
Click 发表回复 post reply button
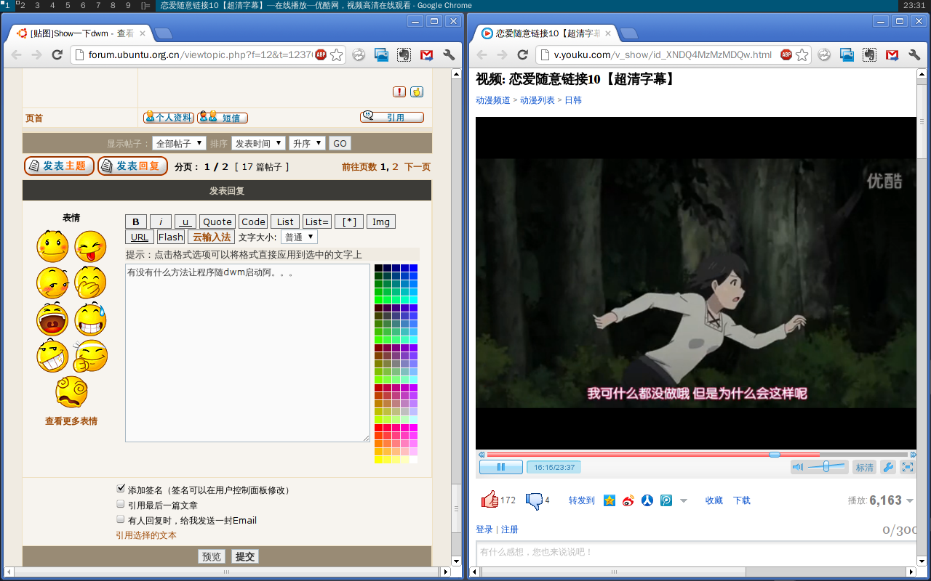(132, 166)
